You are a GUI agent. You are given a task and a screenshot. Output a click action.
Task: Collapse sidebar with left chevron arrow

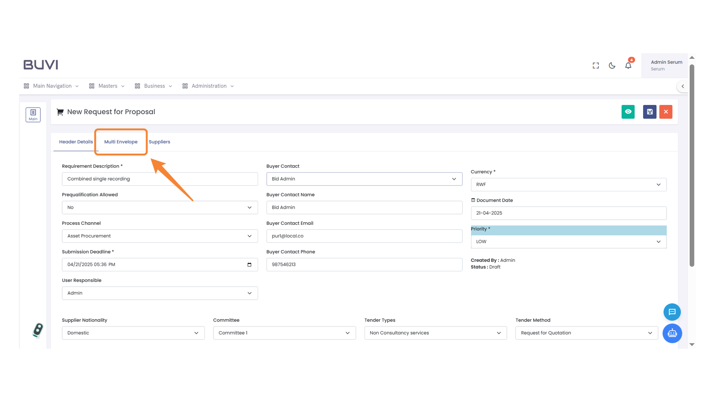[683, 86]
